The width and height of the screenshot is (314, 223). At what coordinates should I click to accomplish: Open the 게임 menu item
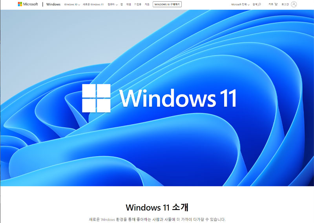[128, 4]
